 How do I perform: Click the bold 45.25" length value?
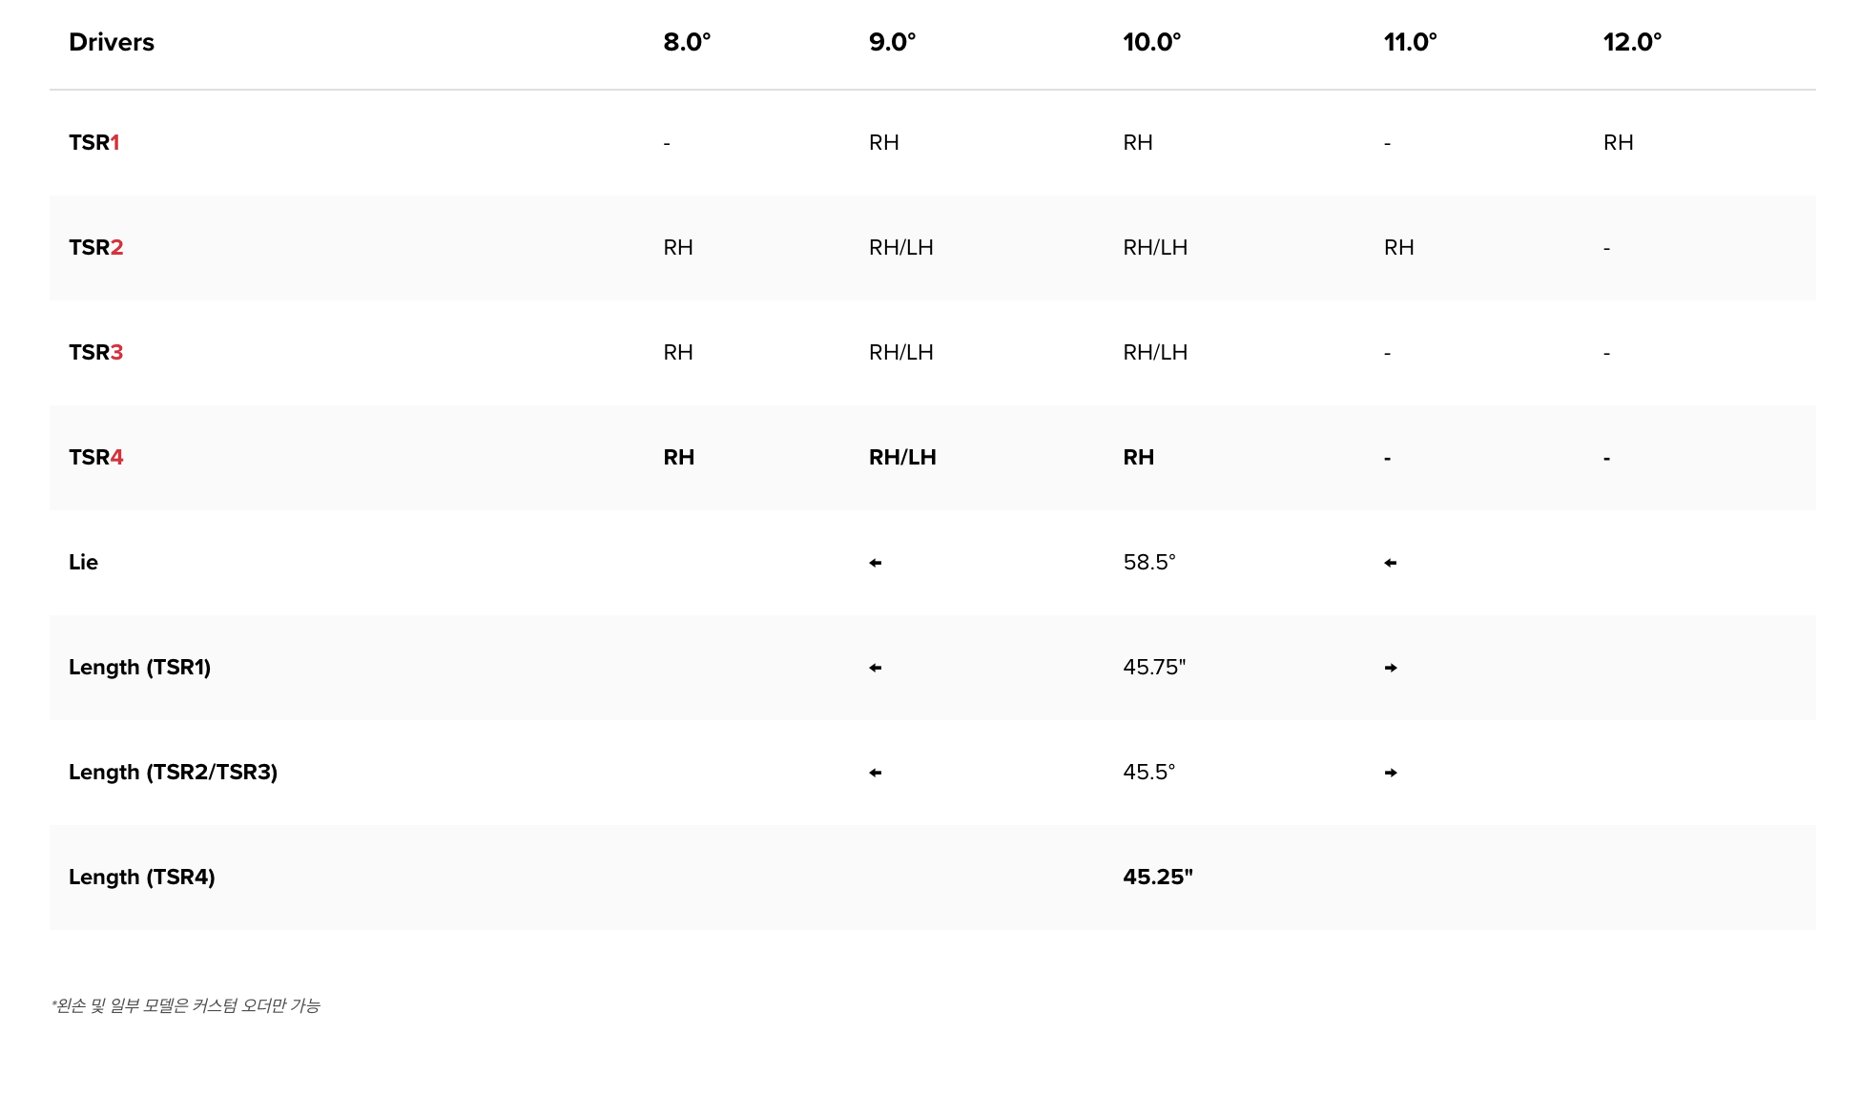[x=1157, y=877]
